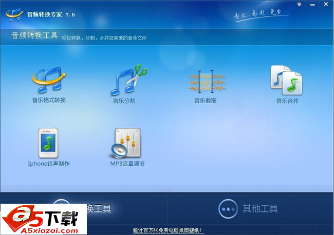334x235 pixels.
Task: Launch the 音乐分割 music split tool icon
Action: coord(128,80)
